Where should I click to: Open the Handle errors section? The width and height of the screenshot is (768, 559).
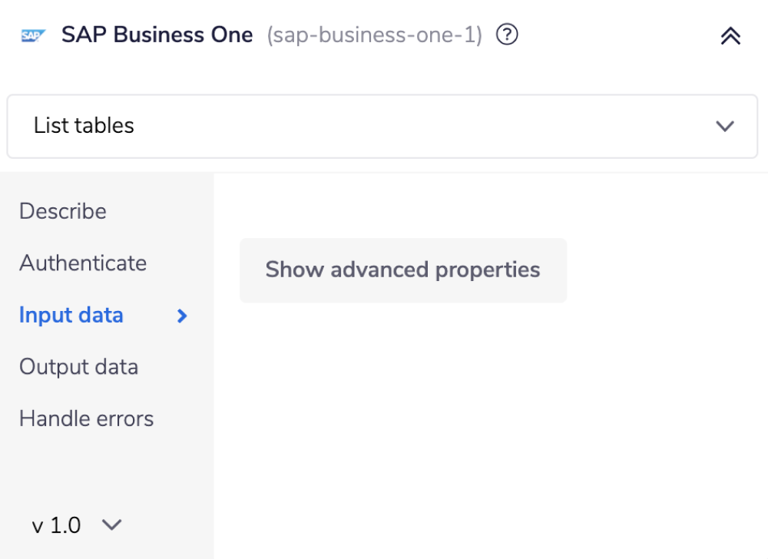coord(86,418)
